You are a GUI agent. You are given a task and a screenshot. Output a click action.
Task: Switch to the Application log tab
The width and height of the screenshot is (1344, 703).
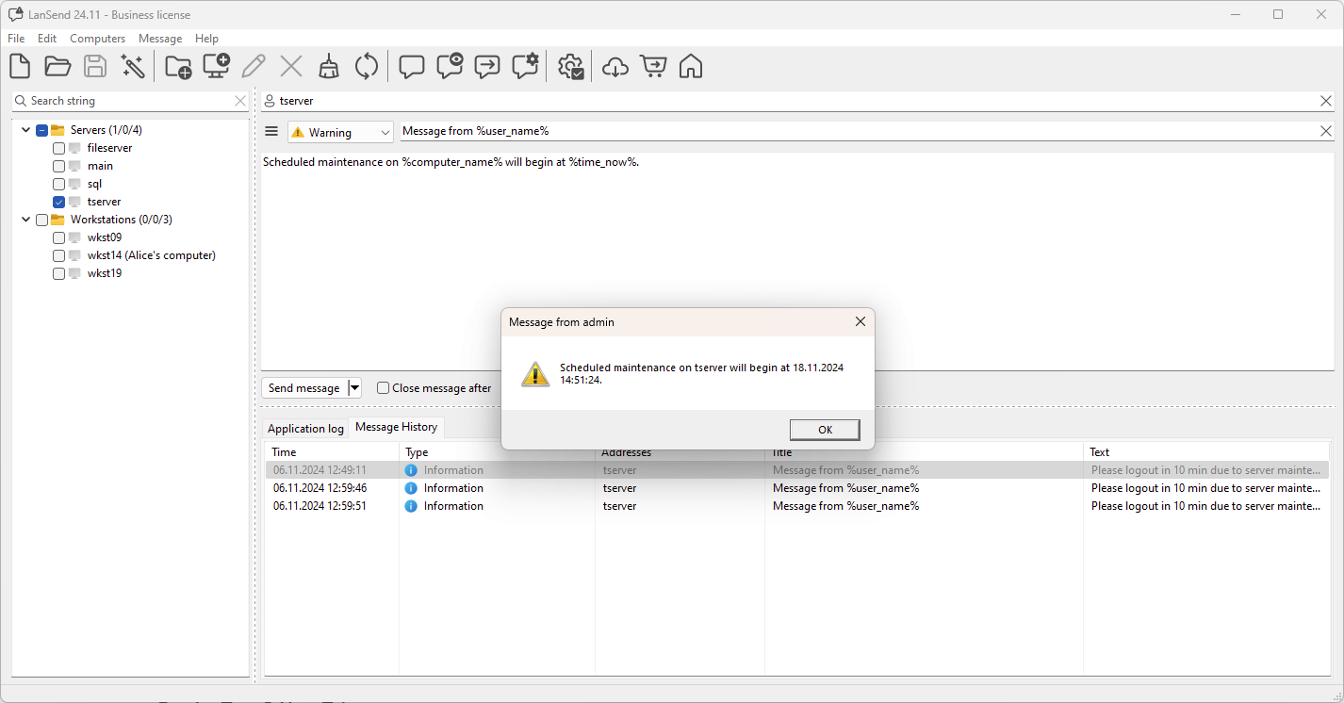305,428
